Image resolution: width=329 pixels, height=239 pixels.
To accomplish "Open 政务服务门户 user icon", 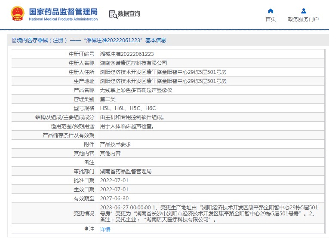I will pos(303,11).
